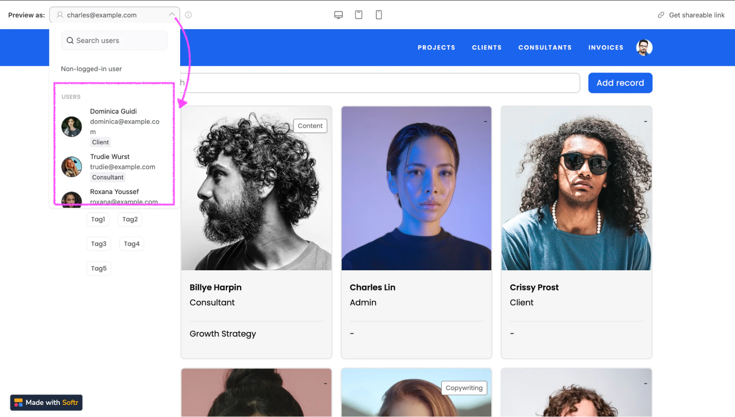Click the Billye Harpin name
This screenshot has width=735, height=417.
(x=215, y=288)
